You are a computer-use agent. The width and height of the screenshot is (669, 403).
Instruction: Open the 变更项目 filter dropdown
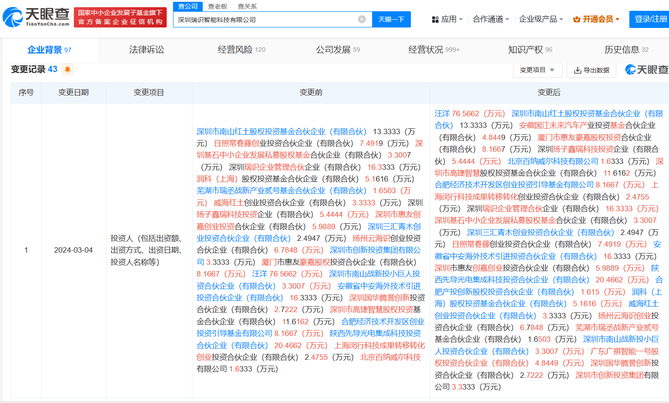pyautogui.click(x=537, y=70)
